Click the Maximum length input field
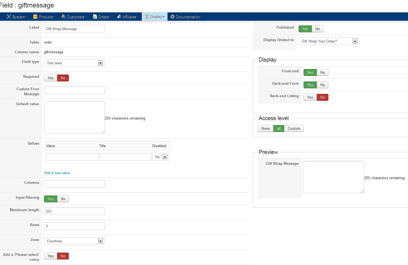Viewport: 408px width, 265px height. (x=74, y=211)
